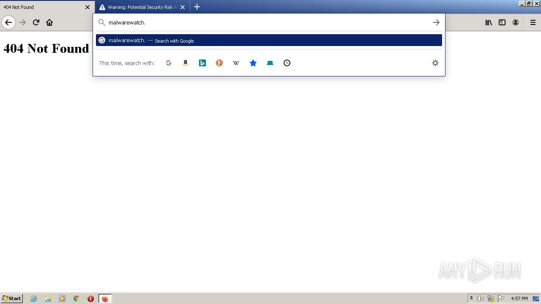Open the Firefox account icon
The width and height of the screenshot is (541, 304).
tap(516, 22)
